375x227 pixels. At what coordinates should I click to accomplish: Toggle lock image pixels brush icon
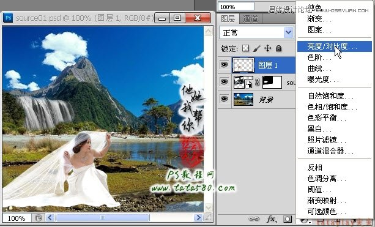pos(256,48)
